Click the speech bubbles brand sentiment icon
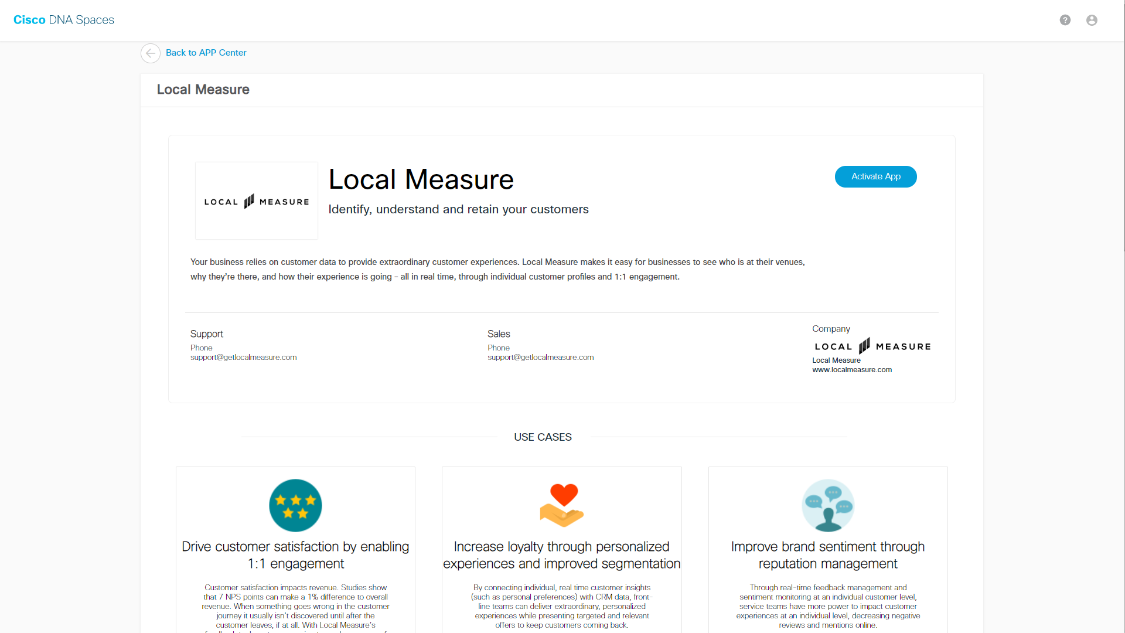Screen dimensions: 1125x633 click(x=828, y=505)
